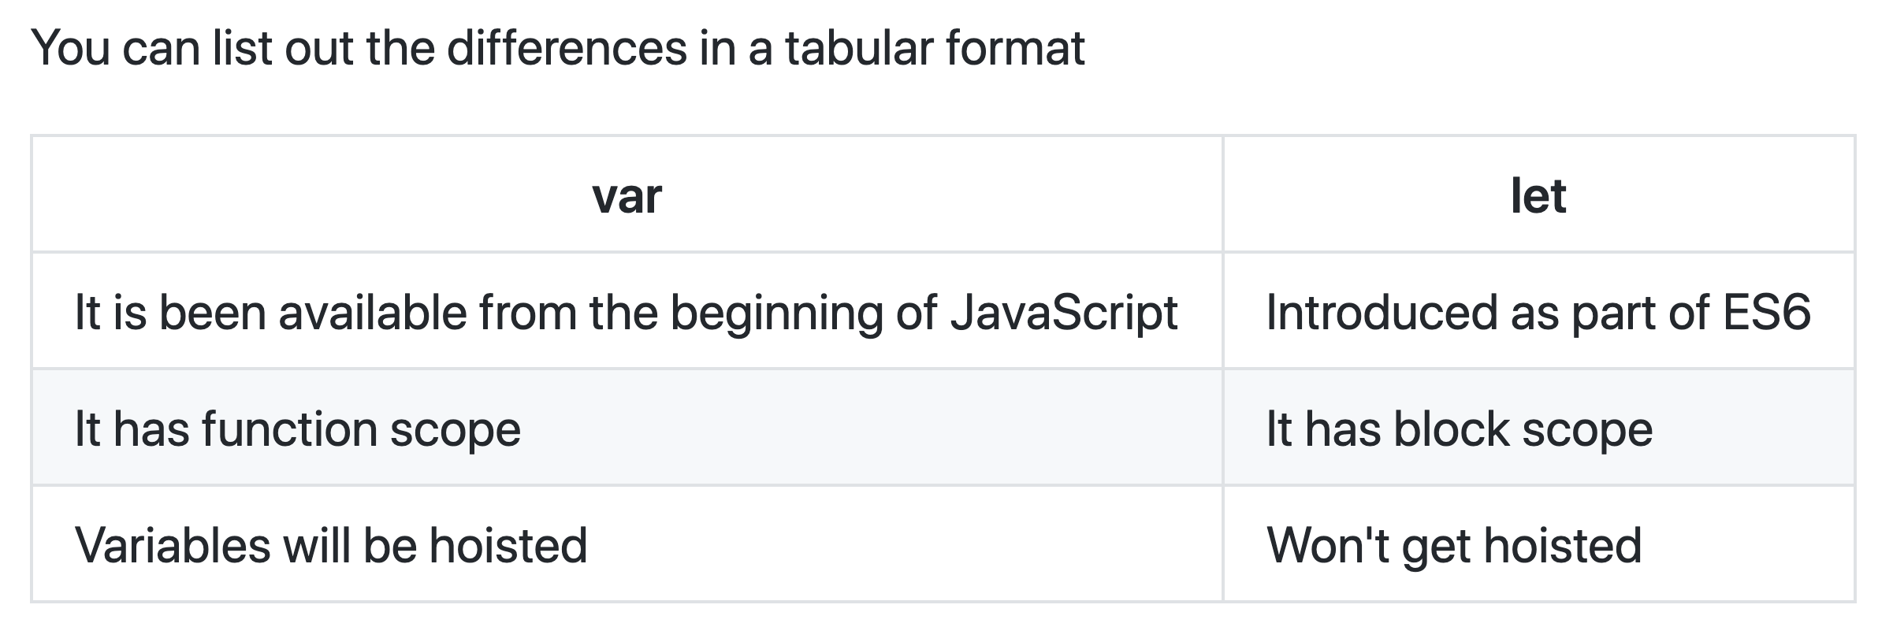
Task: Select the 'It has function scope' cell
Action: [627, 428]
